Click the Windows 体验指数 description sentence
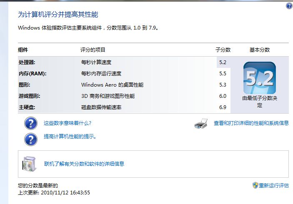The height and width of the screenshot is (204, 293). (88, 28)
